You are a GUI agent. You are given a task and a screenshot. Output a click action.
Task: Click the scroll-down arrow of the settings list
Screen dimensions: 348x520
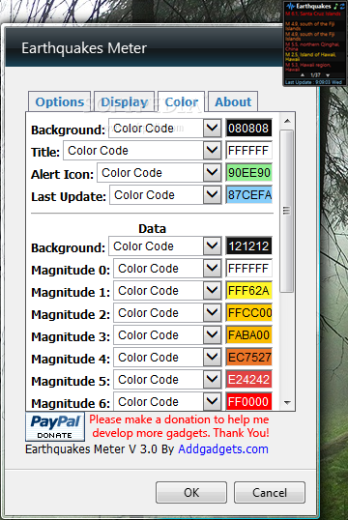pos(287,403)
